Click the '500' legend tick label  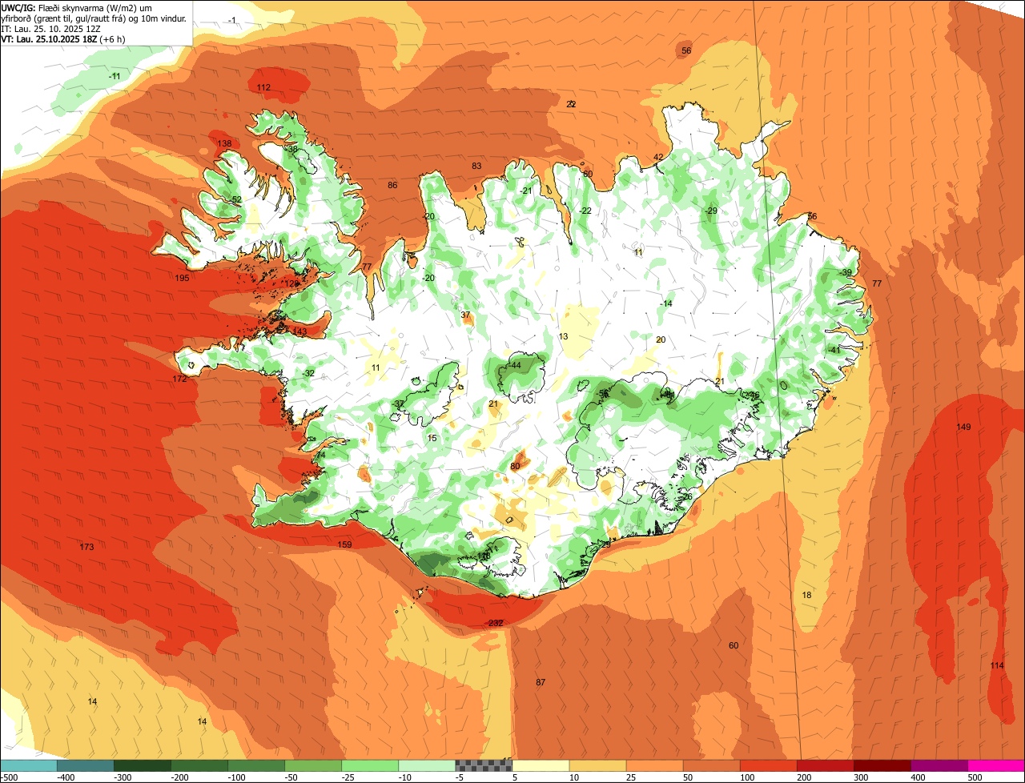pos(975,777)
